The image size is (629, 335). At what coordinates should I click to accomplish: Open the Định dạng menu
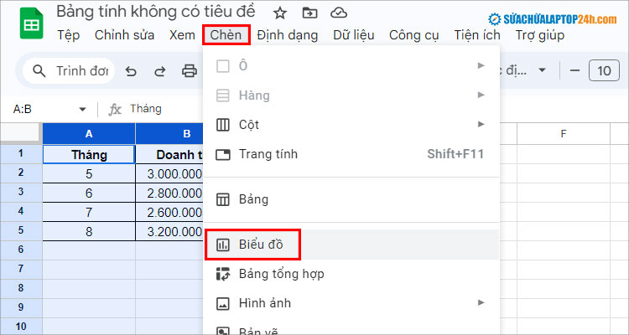pyautogui.click(x=288, y=35)
